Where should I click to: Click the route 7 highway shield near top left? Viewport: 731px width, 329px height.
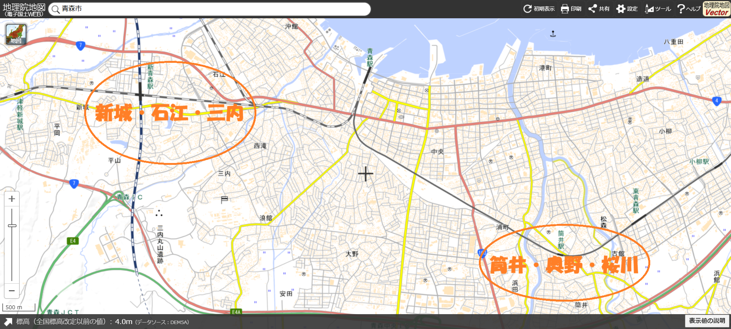80,46
